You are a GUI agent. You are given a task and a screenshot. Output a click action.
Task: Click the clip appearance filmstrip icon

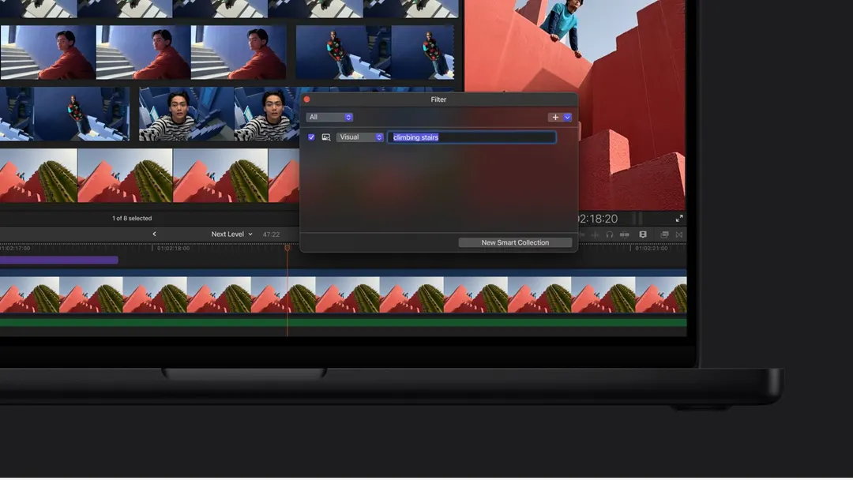click(642, 234)
